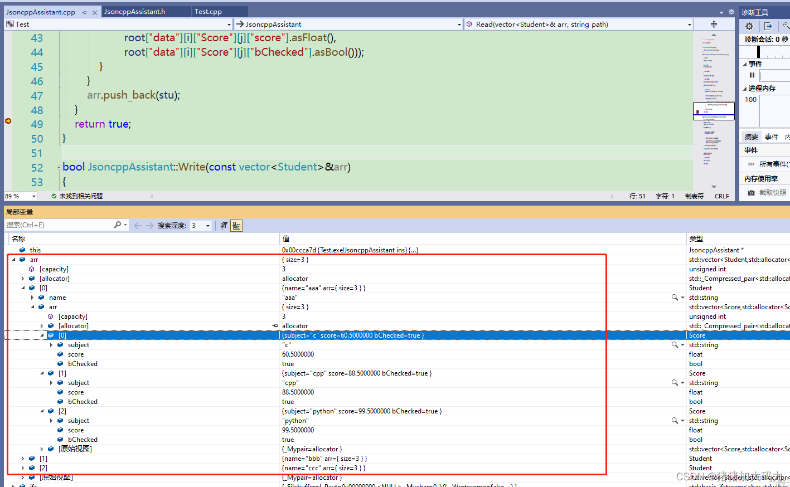Click the pin icon in the nested allocator row
Viewport: 790px width, 487px height.
coord(275,326)
